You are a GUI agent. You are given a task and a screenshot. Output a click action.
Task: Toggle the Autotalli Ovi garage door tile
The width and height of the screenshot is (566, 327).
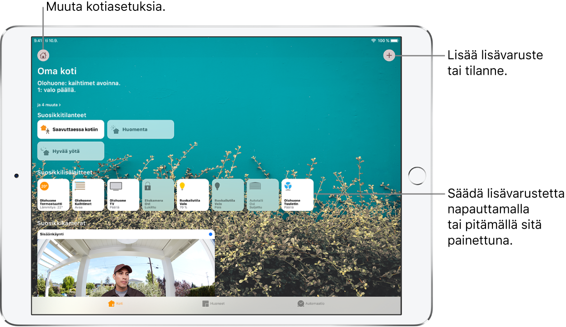[x=262, y=195]
